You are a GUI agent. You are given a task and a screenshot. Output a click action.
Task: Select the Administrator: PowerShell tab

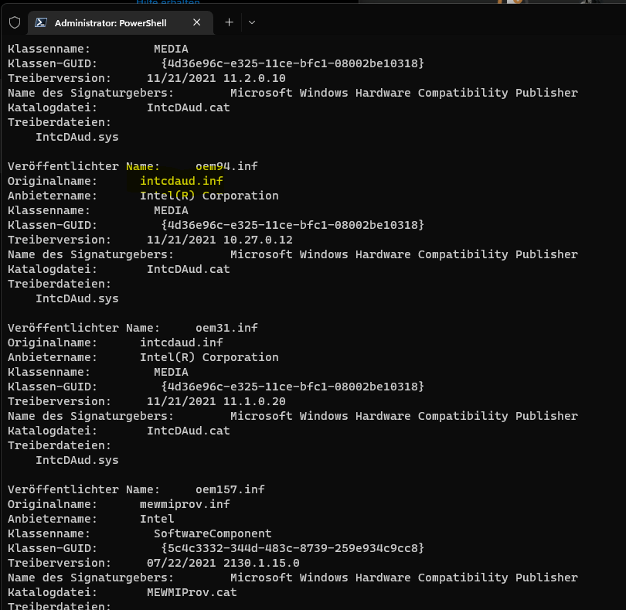[111, 23]
